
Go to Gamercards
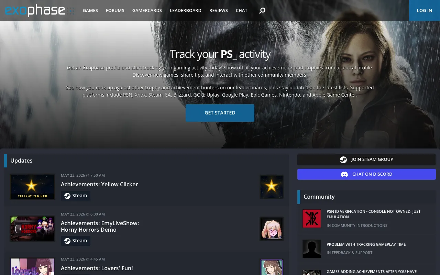click(147, 10)
